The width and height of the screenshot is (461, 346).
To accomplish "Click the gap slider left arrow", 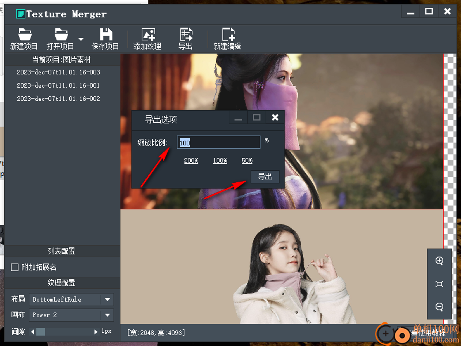I will (32, 332).
